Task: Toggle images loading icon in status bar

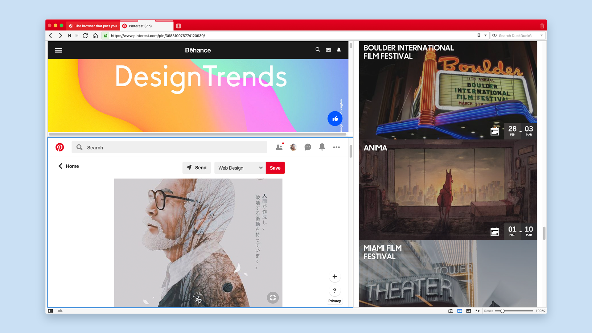Action: 469,311
